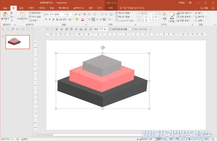Click the eyedropper icon in the quick toolbar

tap(12, 29)
